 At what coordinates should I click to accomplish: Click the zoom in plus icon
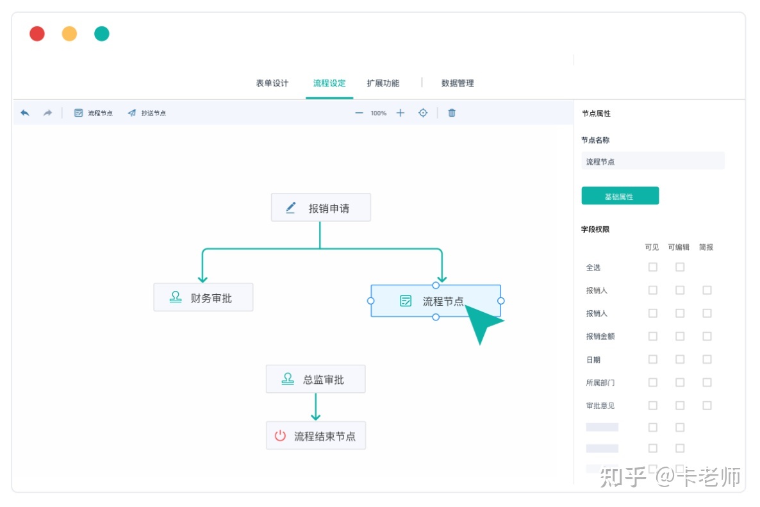pyautogui.click(x=400, y=112)
